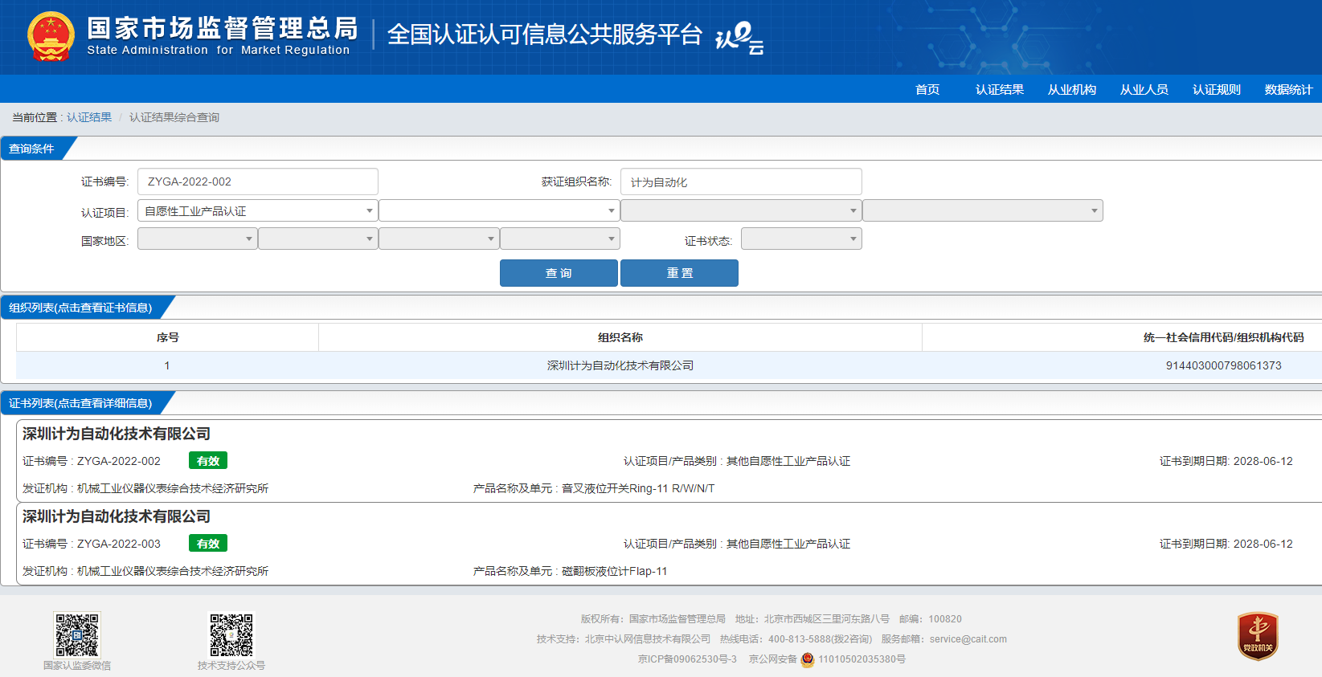The image size is (1322, 677).
Task: Open the second 认证项目 dropdown
Action: tap(499, 210)
